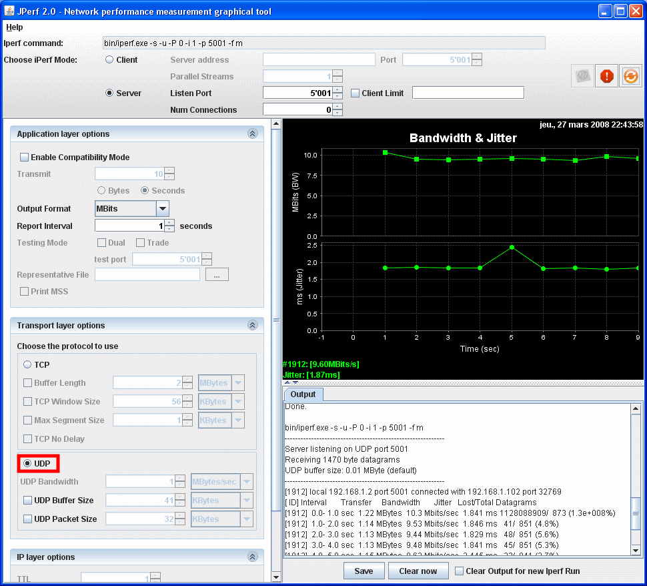This screenshot has width=647, height=586.
Task: Toggle Enable Compatibility Mode checkbox
Action: click(x=24, y=157)
